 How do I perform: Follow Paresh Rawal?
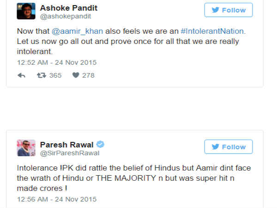point(229,147)
